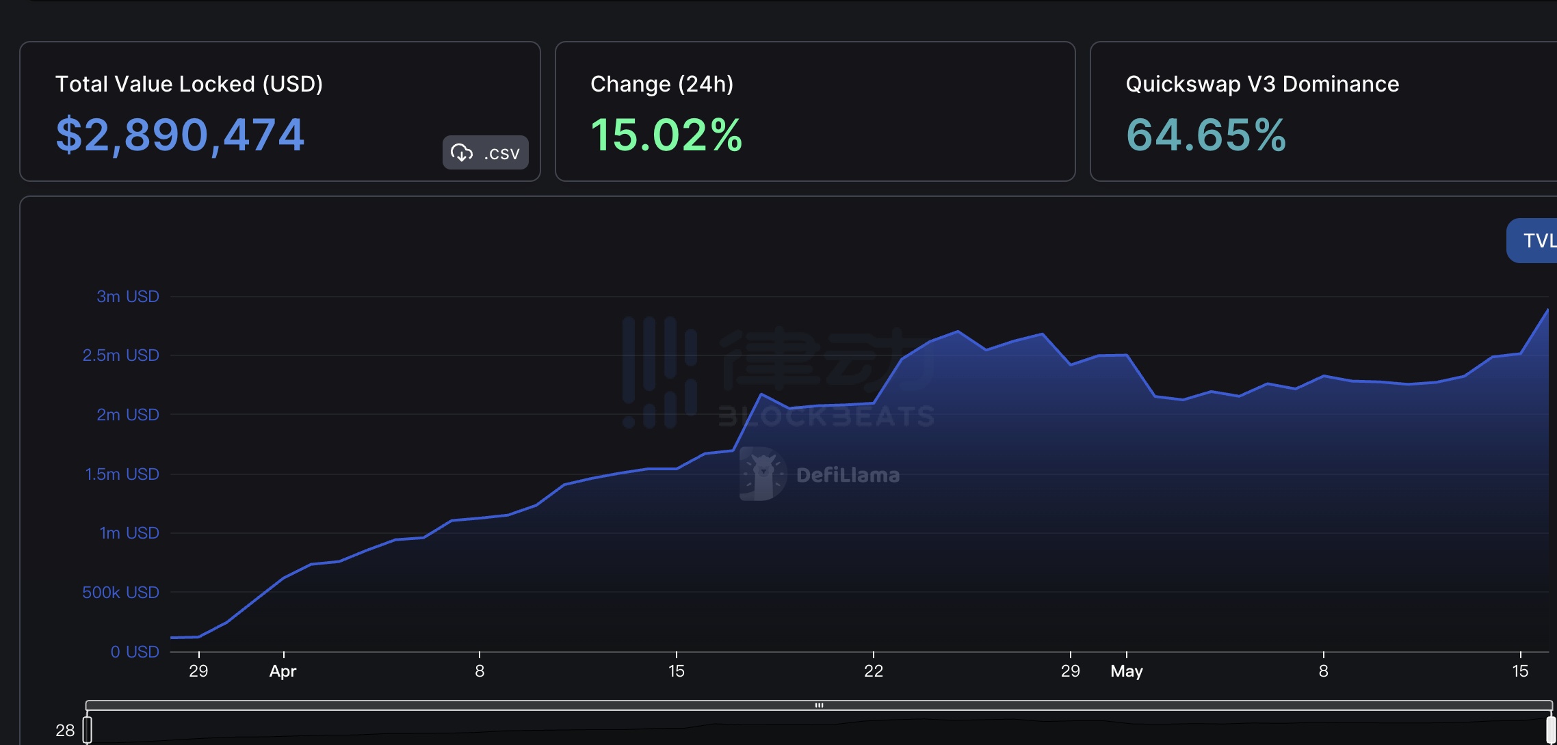Click the 2.5m USD y-axis label
Screen dimensions: 1557x745
click(121, 355)
